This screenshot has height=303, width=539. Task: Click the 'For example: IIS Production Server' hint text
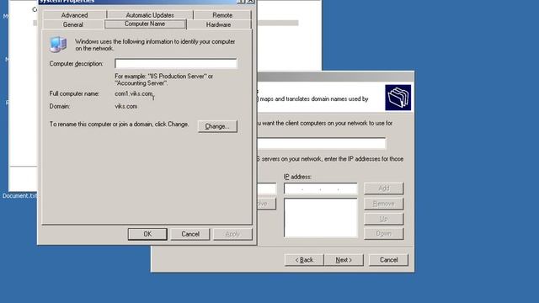tap(163, 80)
